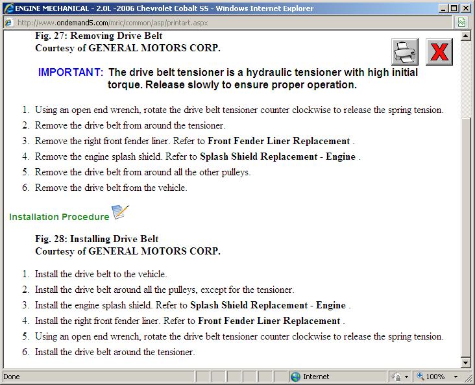Click the Fig. 28: Installing Drive Belt caption

coord(97,239)
